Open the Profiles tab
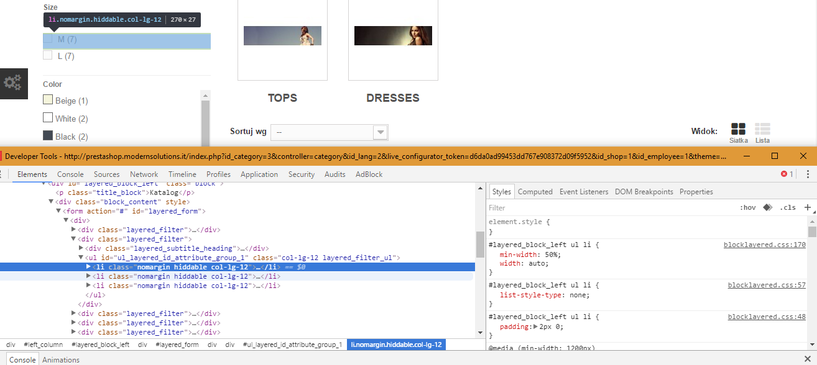This screenshot has width=817, height=365. 219,174
